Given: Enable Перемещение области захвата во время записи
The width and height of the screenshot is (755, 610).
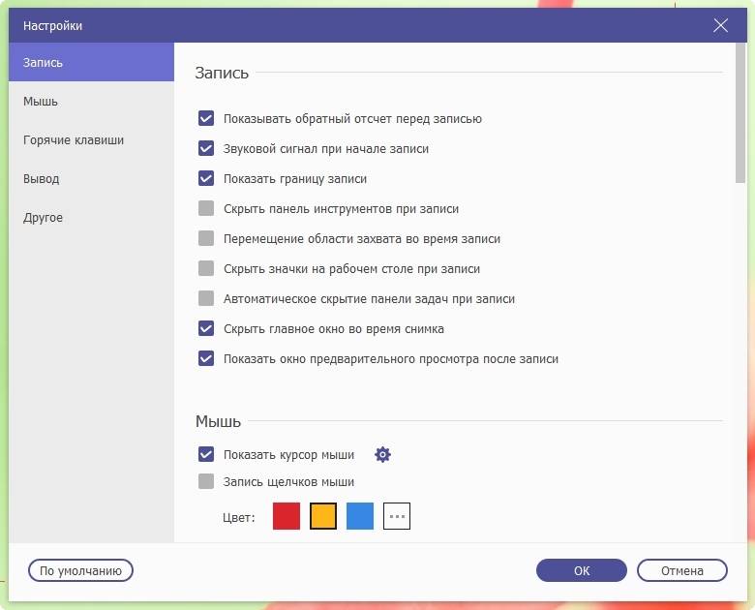Looking at the screenshot, I should 206,239.
